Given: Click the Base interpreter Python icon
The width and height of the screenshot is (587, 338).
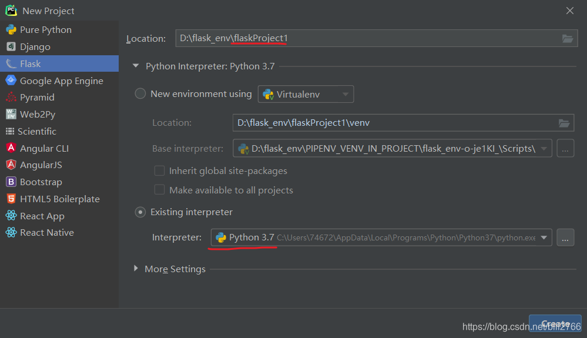Looking at the screenshot, I should pyautogui.click(x=243, y=149).
